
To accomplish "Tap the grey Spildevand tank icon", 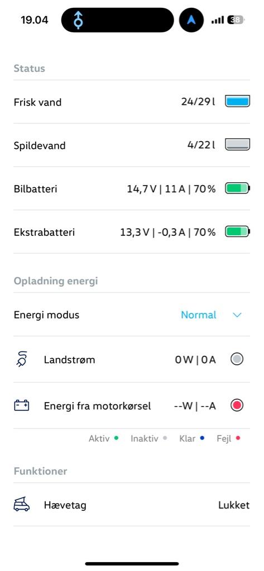I will (237, 145).
